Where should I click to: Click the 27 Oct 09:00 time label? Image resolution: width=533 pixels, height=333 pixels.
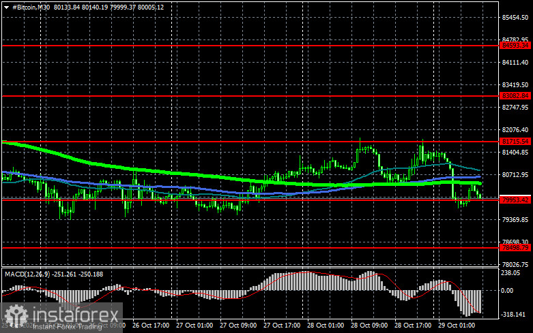click(238, 326)
